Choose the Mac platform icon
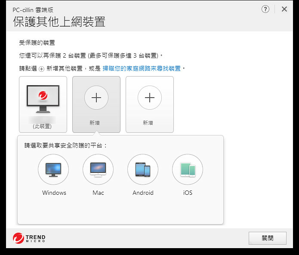Image resolution: width=299 pixels, height=255 pixels. 98,169
